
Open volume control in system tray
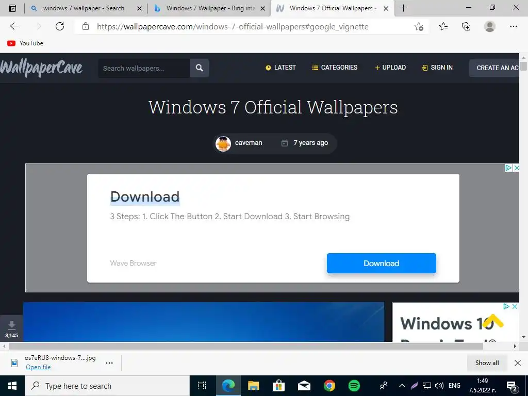439,386
